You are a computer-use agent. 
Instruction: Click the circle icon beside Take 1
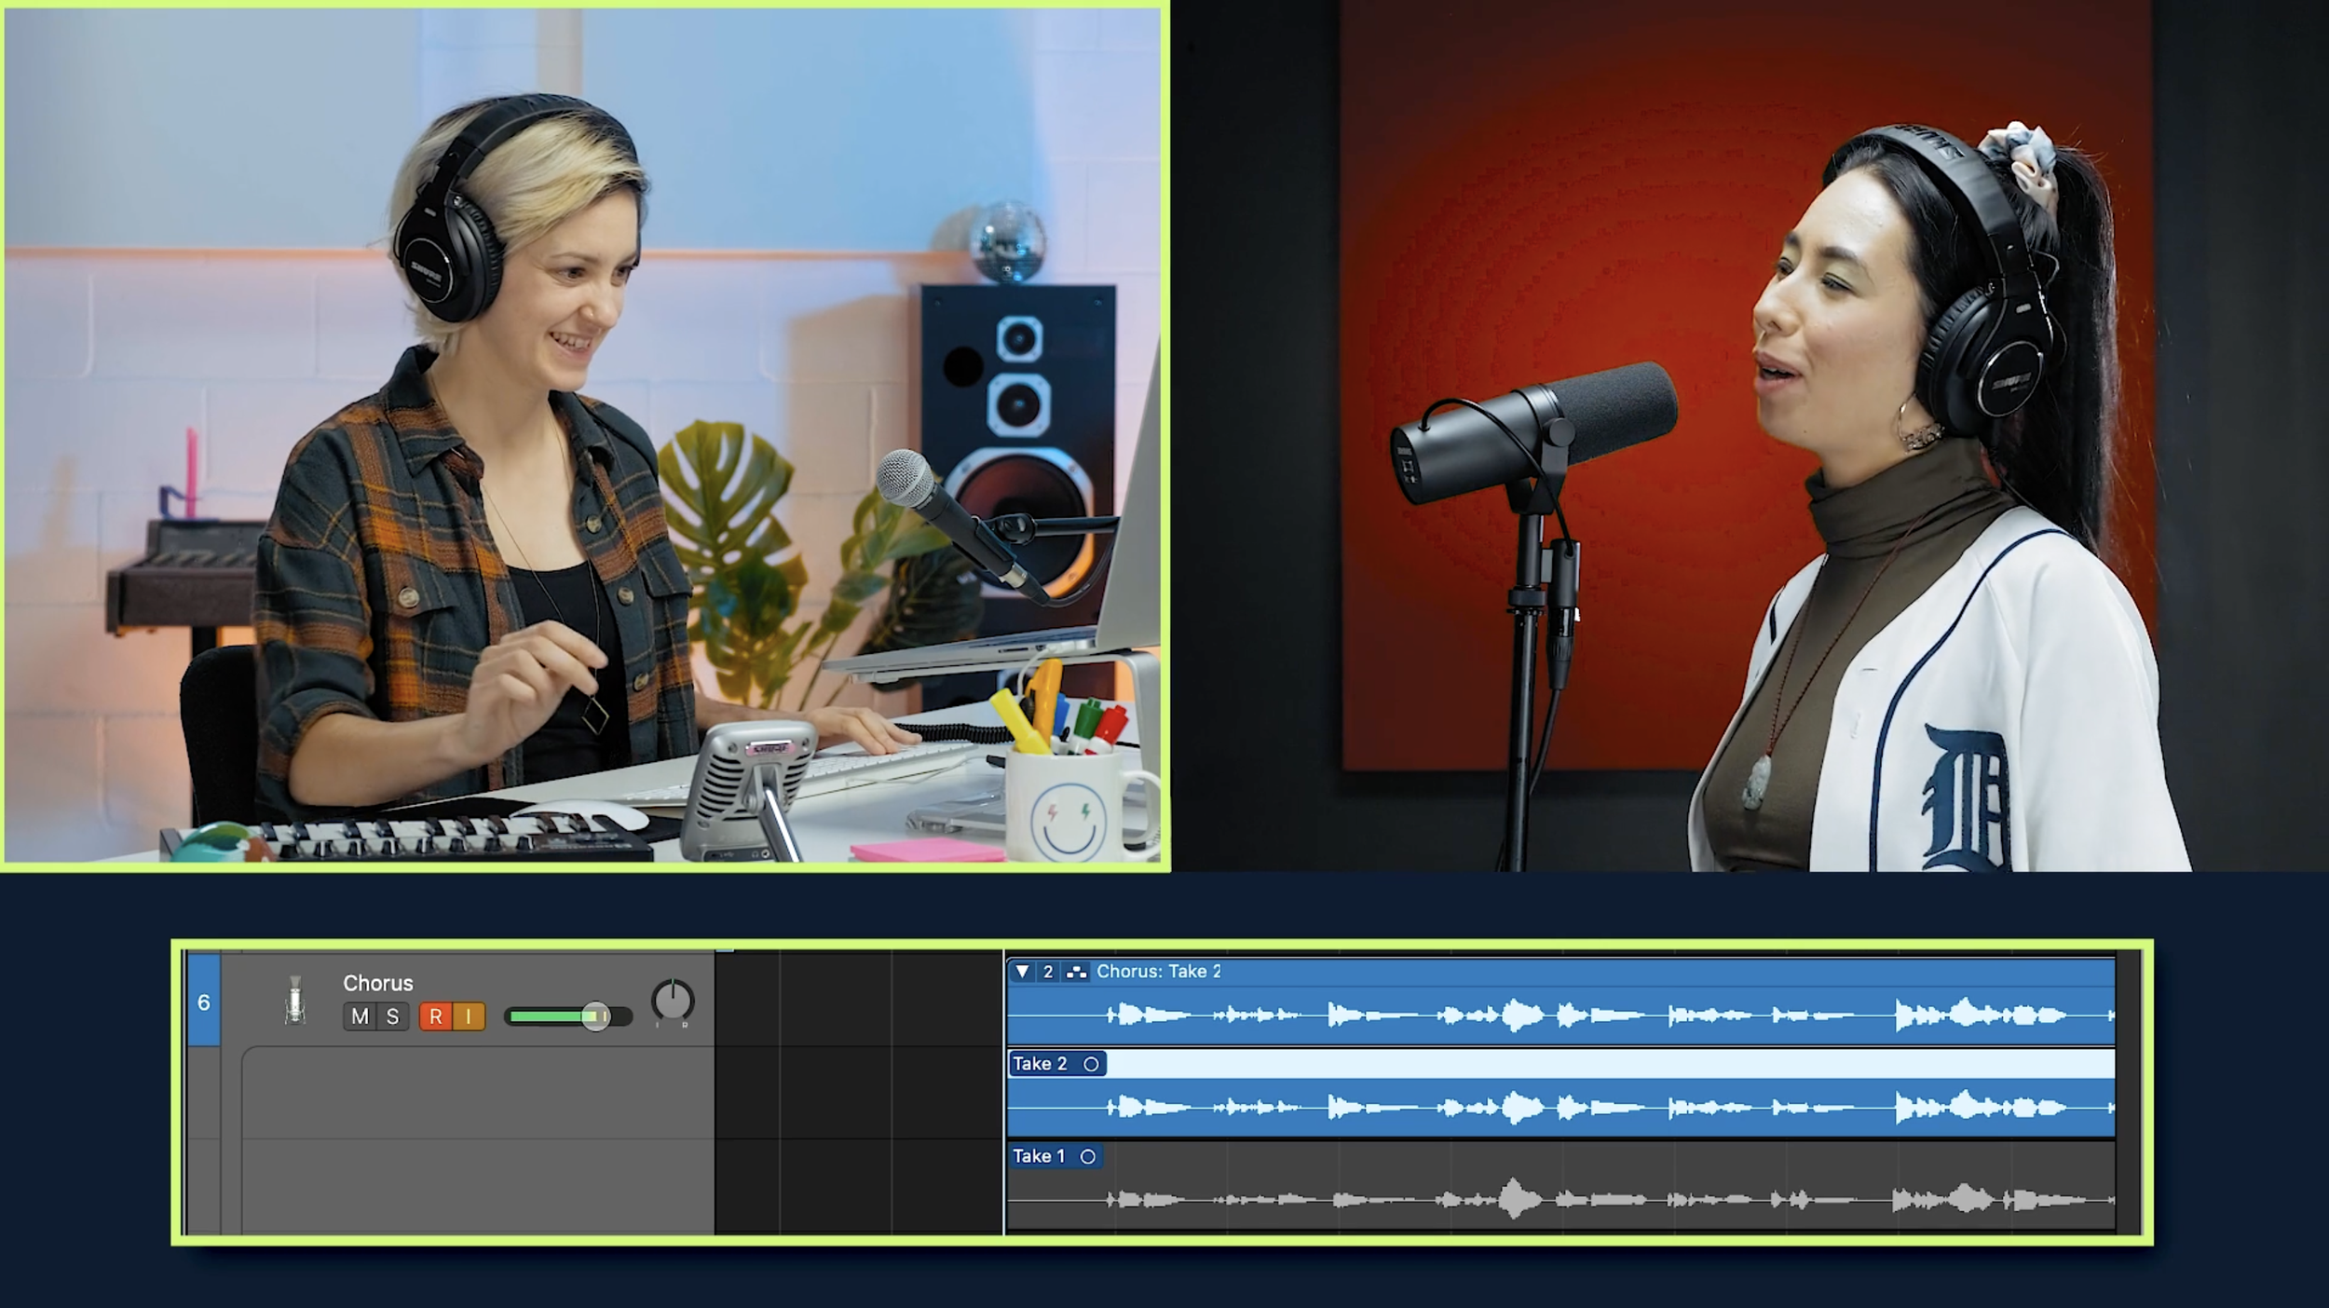click(1087, 1156)
